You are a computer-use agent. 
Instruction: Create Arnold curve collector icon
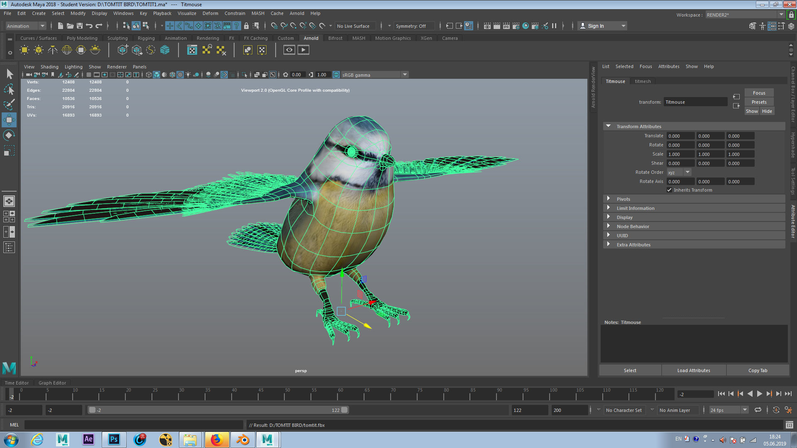coord(151,50)
